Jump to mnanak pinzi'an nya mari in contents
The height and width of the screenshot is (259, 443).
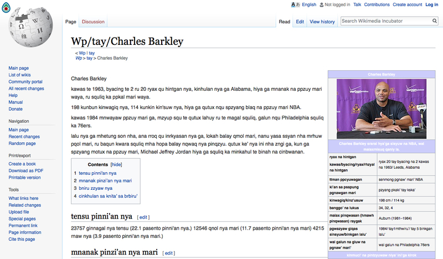[105, 181]
